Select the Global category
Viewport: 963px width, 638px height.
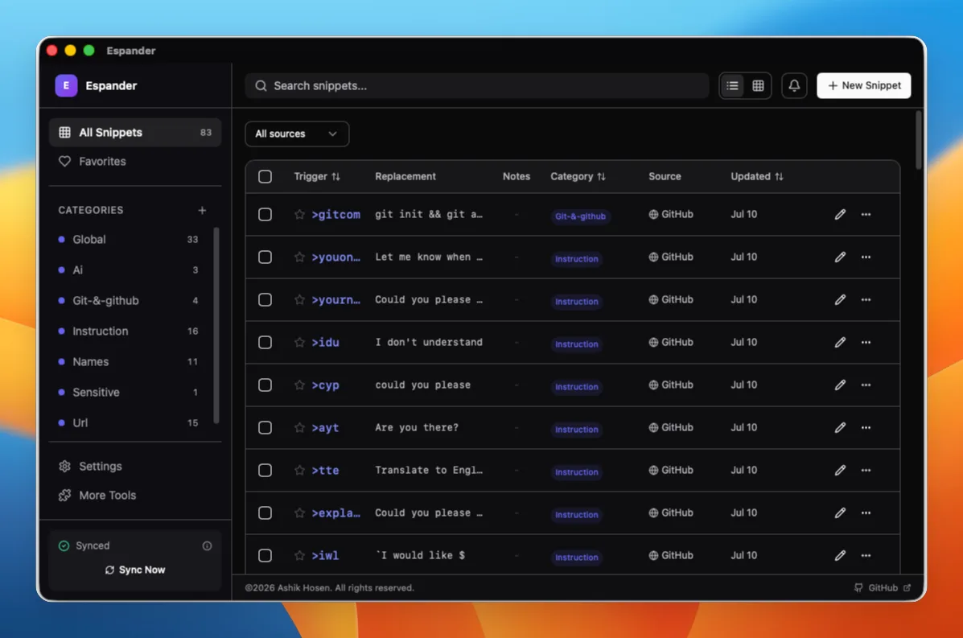(x=130, y=240)
